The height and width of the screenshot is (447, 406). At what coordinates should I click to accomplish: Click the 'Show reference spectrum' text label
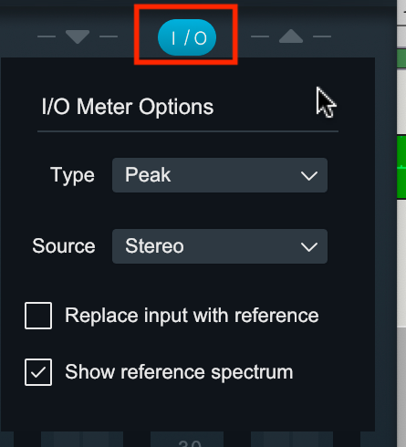[x=179, y=372]
